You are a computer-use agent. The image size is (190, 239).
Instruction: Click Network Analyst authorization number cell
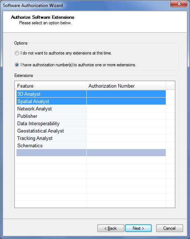126,109
